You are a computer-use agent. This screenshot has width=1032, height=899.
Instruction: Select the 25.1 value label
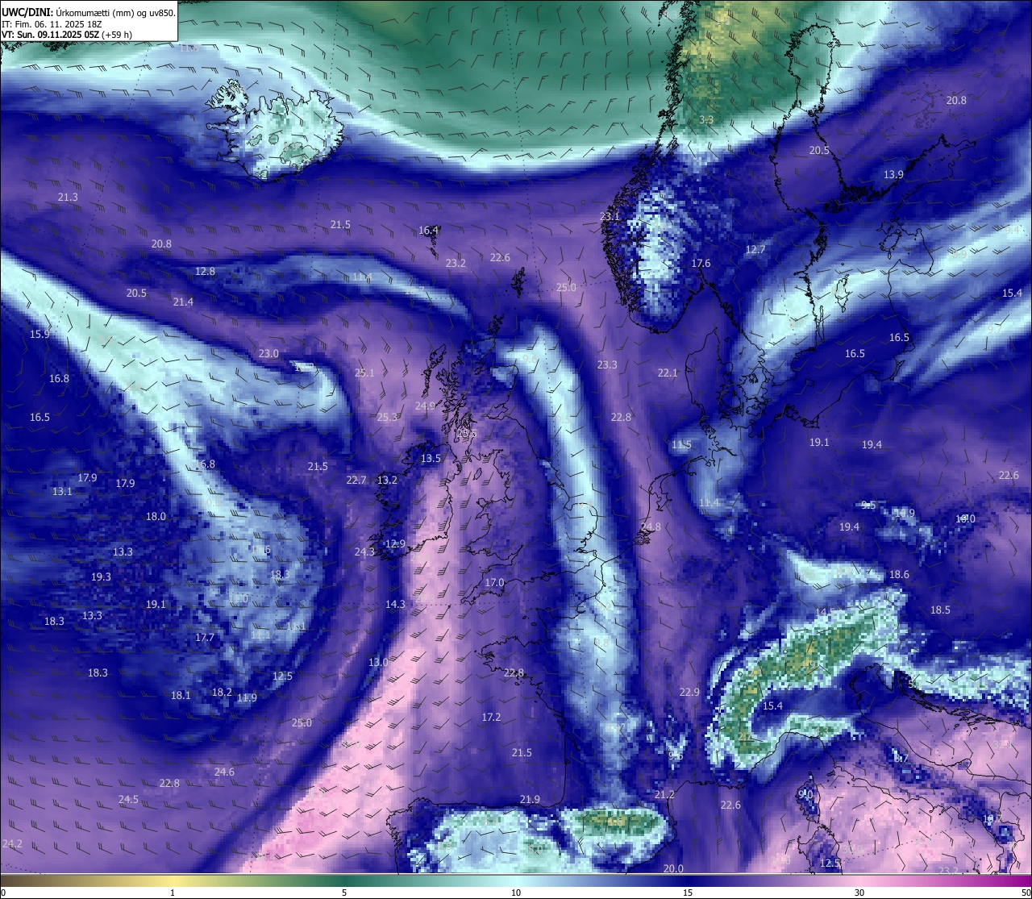(x=364, y=373)
